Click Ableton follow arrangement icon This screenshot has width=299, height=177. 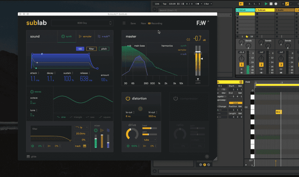click(x=241, y=4)
